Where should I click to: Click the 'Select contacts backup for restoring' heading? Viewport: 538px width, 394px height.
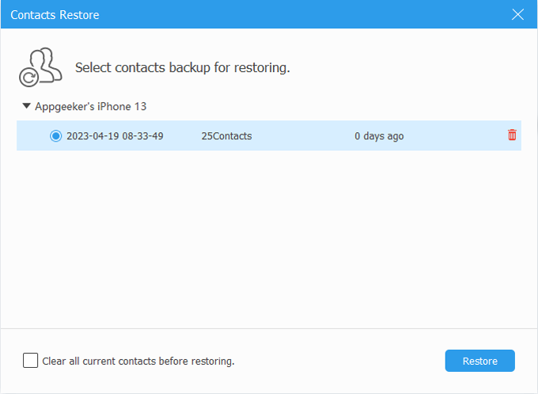click(x=182, y=68)
